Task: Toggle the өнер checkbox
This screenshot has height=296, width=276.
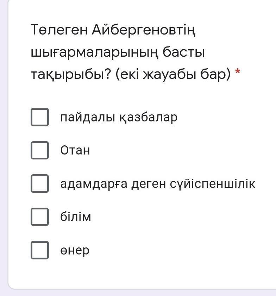Action: pos(39,250)
